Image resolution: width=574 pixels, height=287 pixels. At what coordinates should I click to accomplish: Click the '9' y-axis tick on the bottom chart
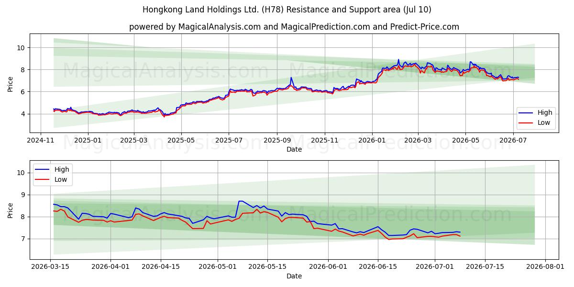pyautogui.click(x=23, y=195)
